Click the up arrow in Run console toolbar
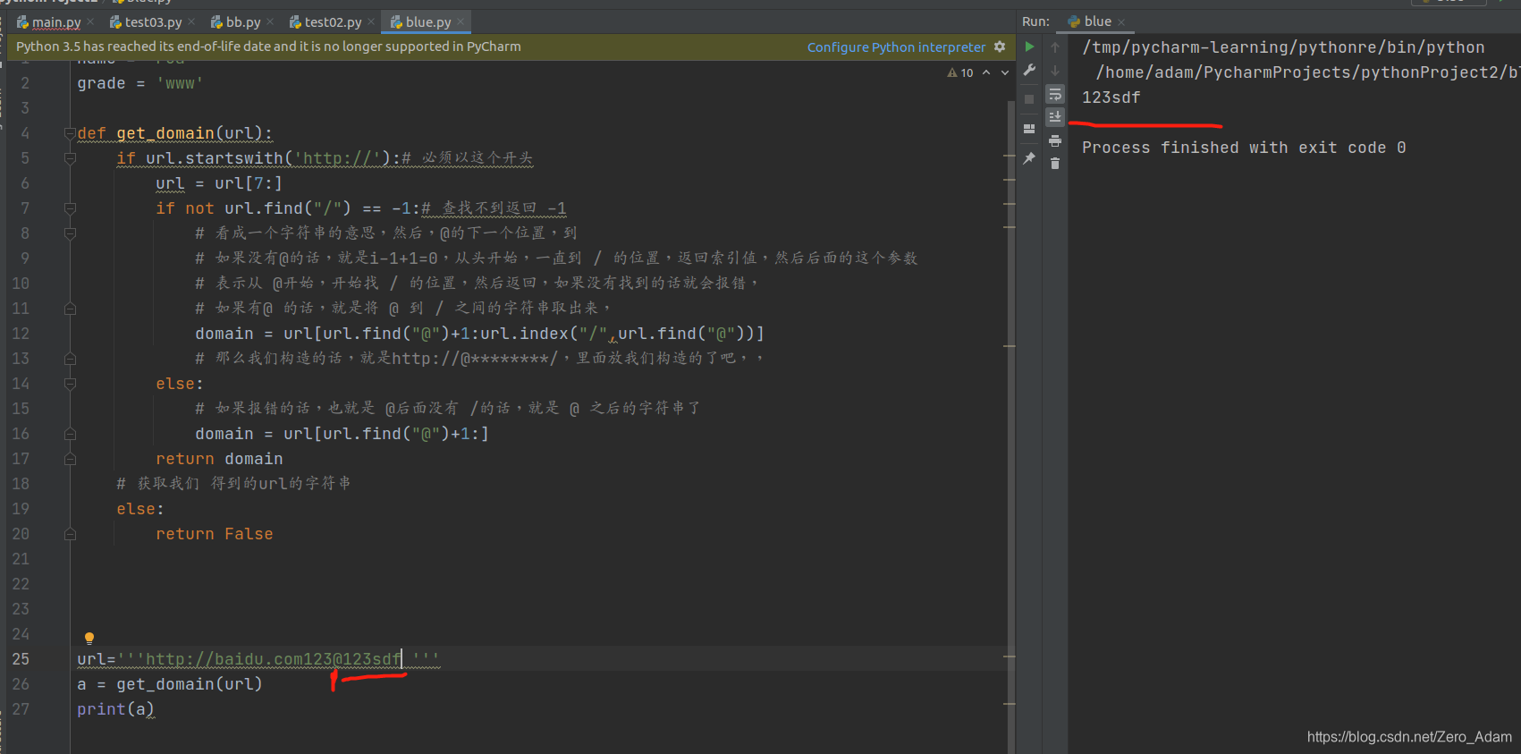The image size is (1521, 754). pyautogui.click(x=1055, y=47)
